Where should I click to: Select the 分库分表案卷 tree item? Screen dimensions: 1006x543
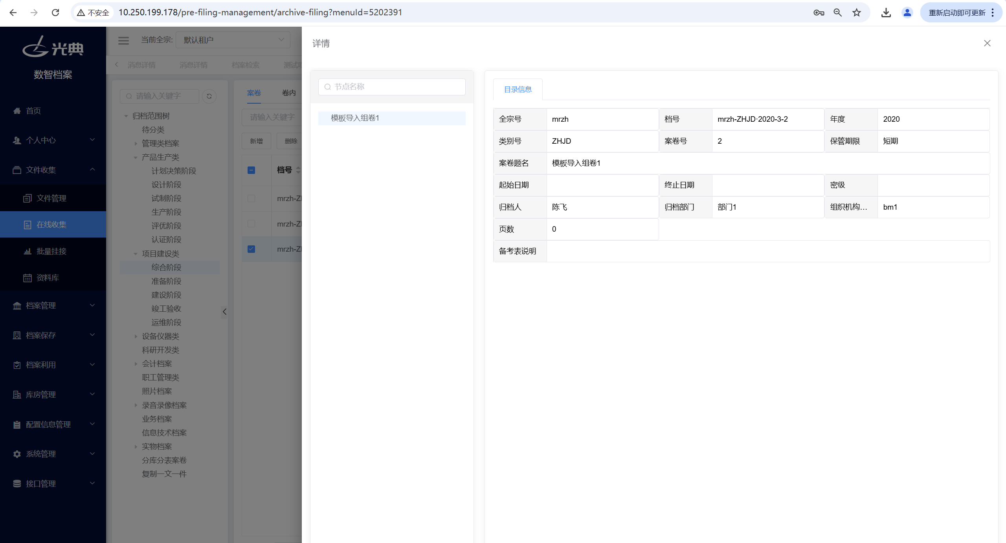[164, 460]
